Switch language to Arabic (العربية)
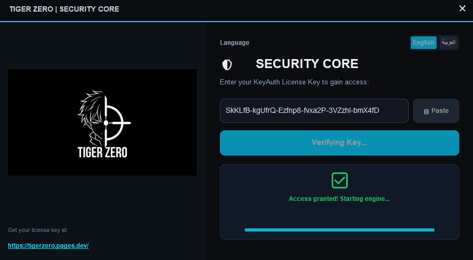Viewport: 473px width, 260px height. (x=449, y=43)
